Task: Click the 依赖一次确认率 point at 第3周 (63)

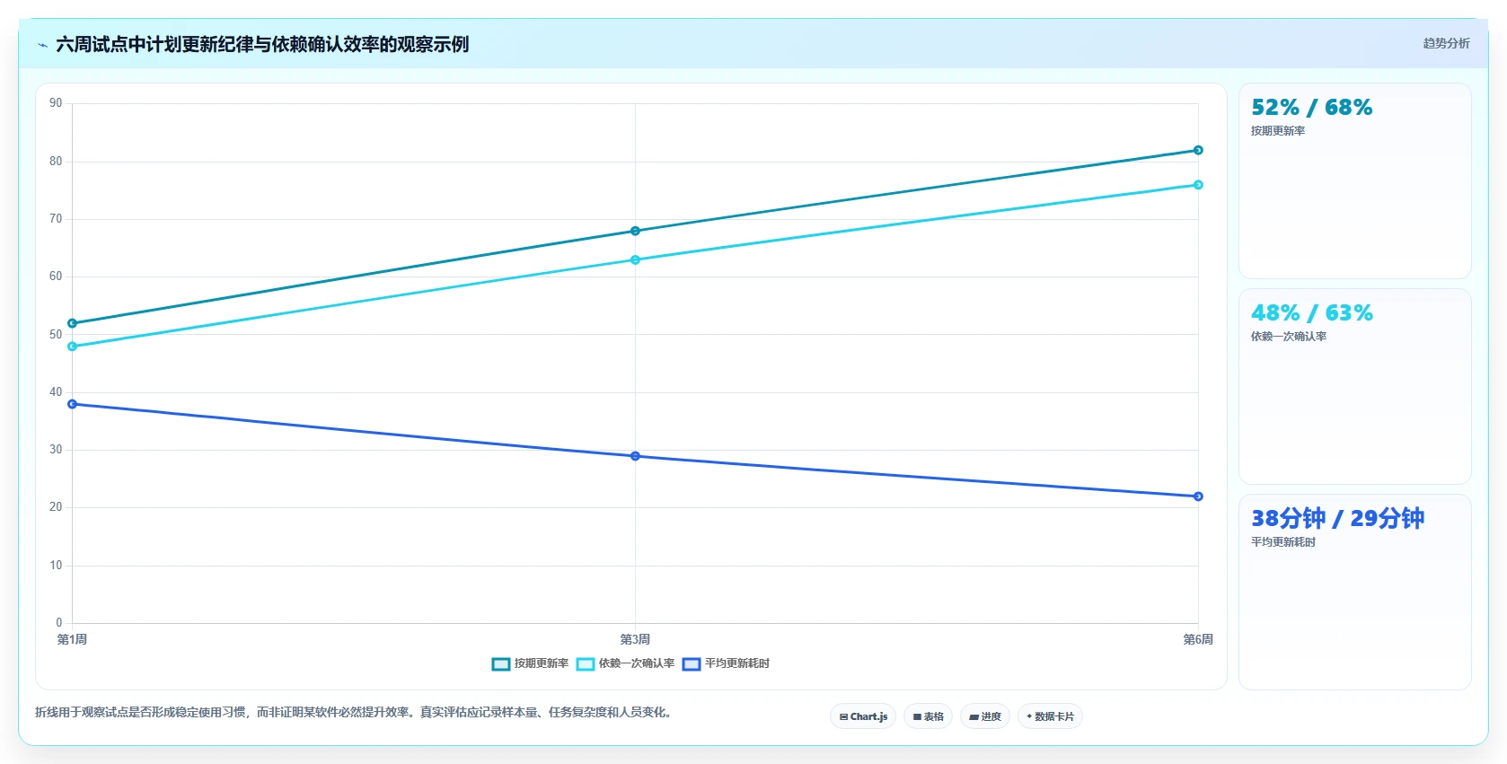Action: coord(635,259)
